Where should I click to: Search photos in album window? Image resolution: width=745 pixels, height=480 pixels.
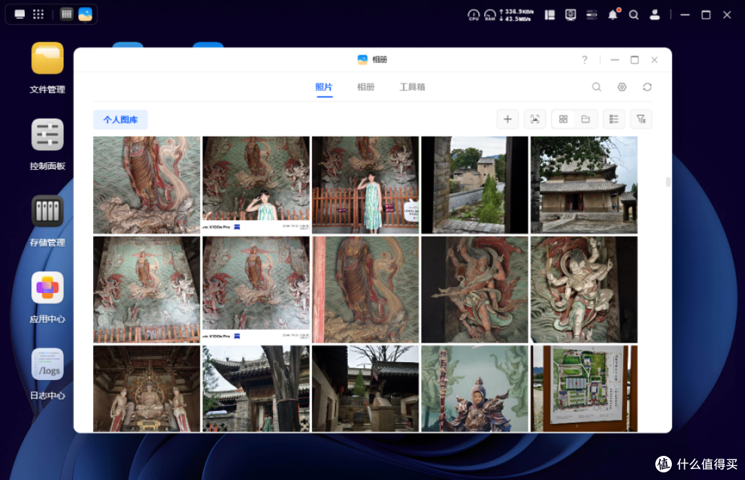point(596,87)
